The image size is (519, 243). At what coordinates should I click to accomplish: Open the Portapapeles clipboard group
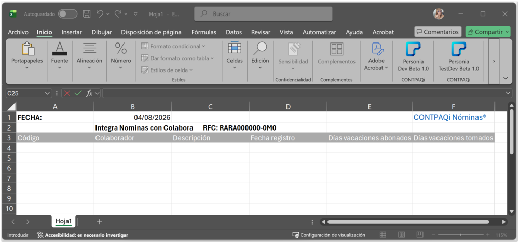point(27,55)
